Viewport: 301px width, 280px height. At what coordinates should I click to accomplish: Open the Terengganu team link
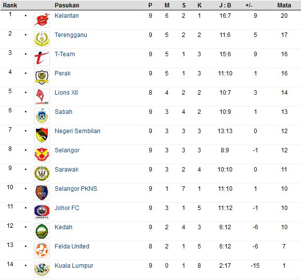71,35
